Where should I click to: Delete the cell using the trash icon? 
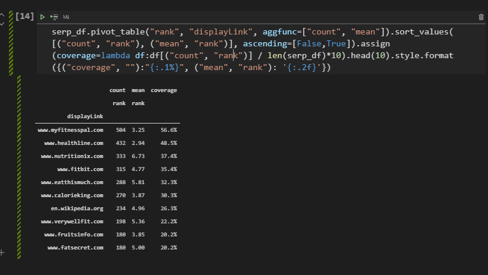click(x=481, y=17)
